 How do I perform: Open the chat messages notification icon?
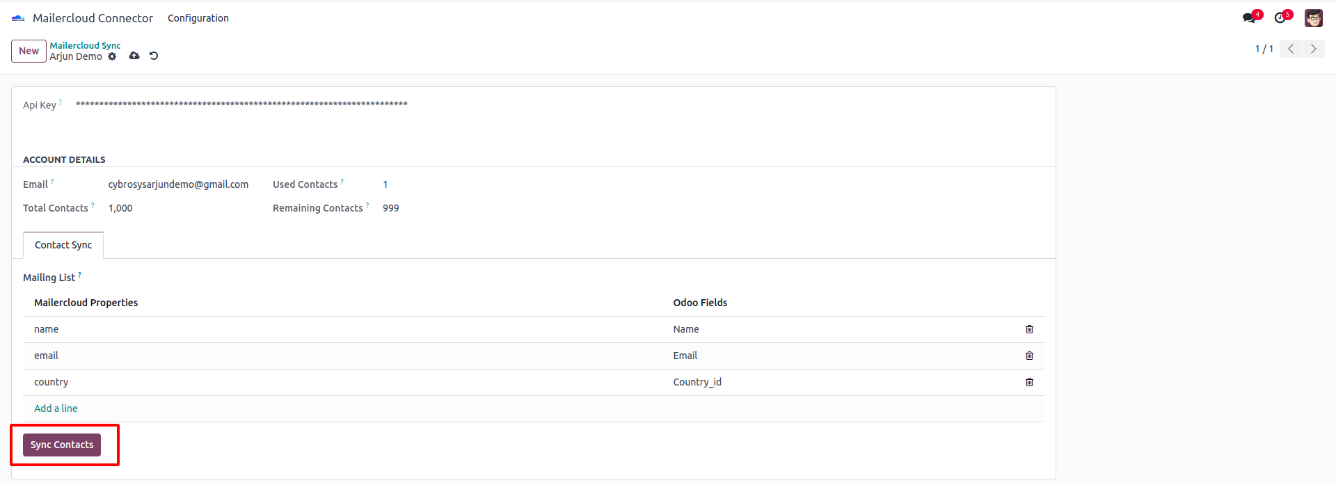coord(1250,18)
